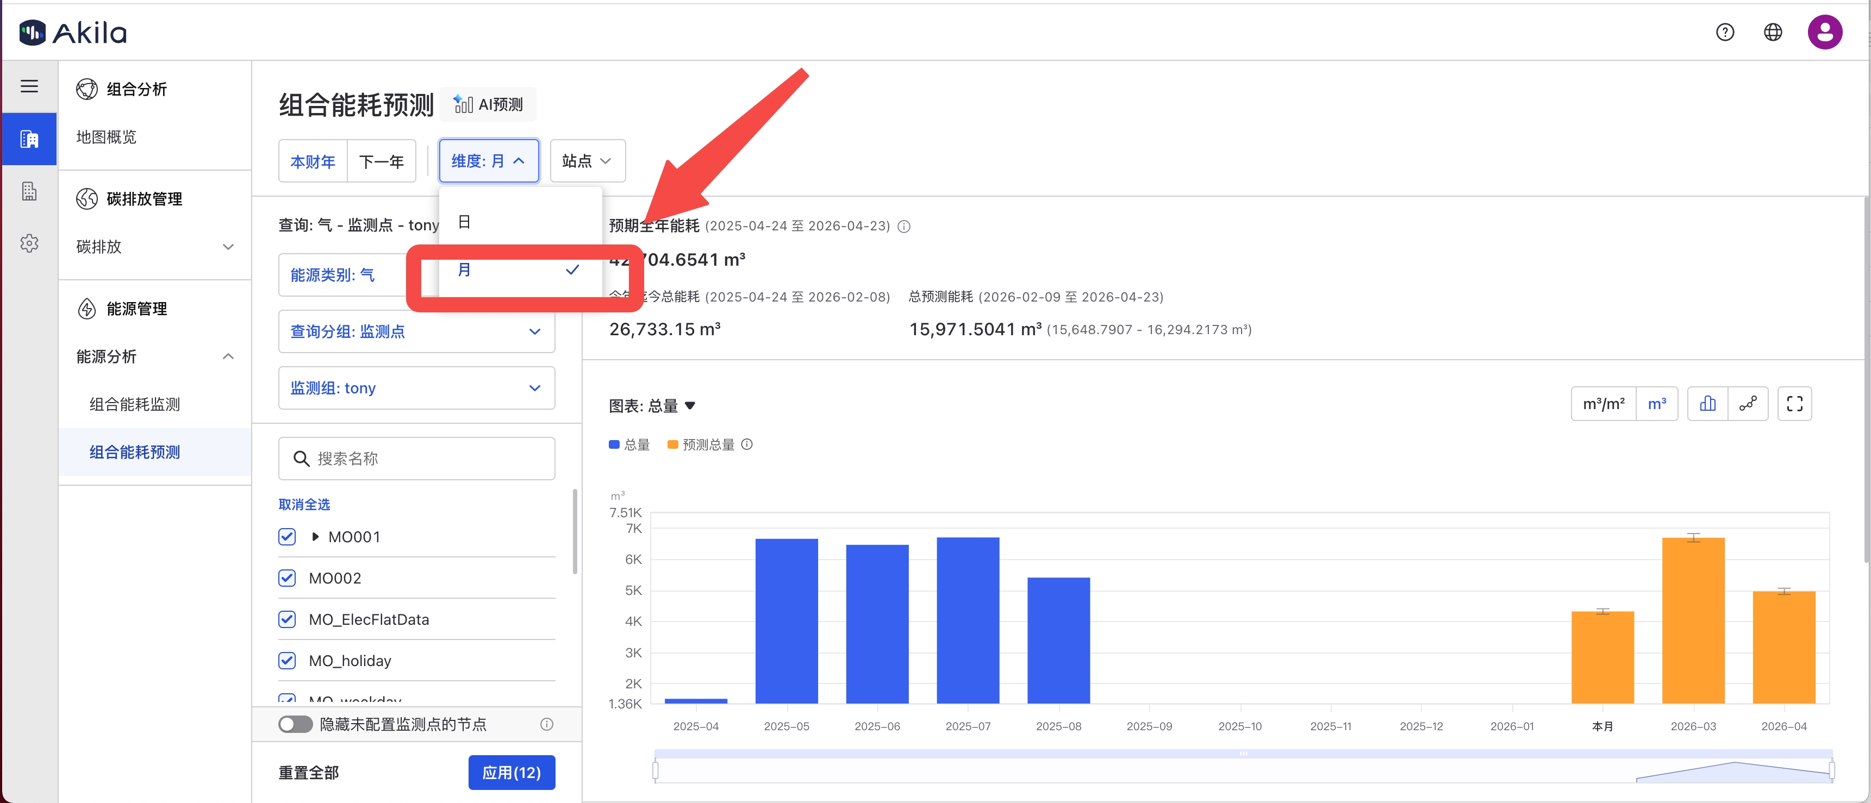The width and height of the screenshot is (1871, 803).
Task: Toggle hide unconfigured monitoring nodes switch
Action: pyautogui.click(x=295, y=725)
